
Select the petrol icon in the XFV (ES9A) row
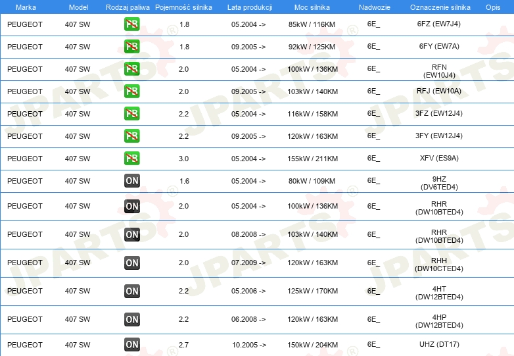coord(131,158)
